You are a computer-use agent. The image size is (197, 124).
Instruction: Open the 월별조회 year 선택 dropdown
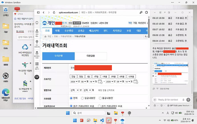(x=75, y=90)
